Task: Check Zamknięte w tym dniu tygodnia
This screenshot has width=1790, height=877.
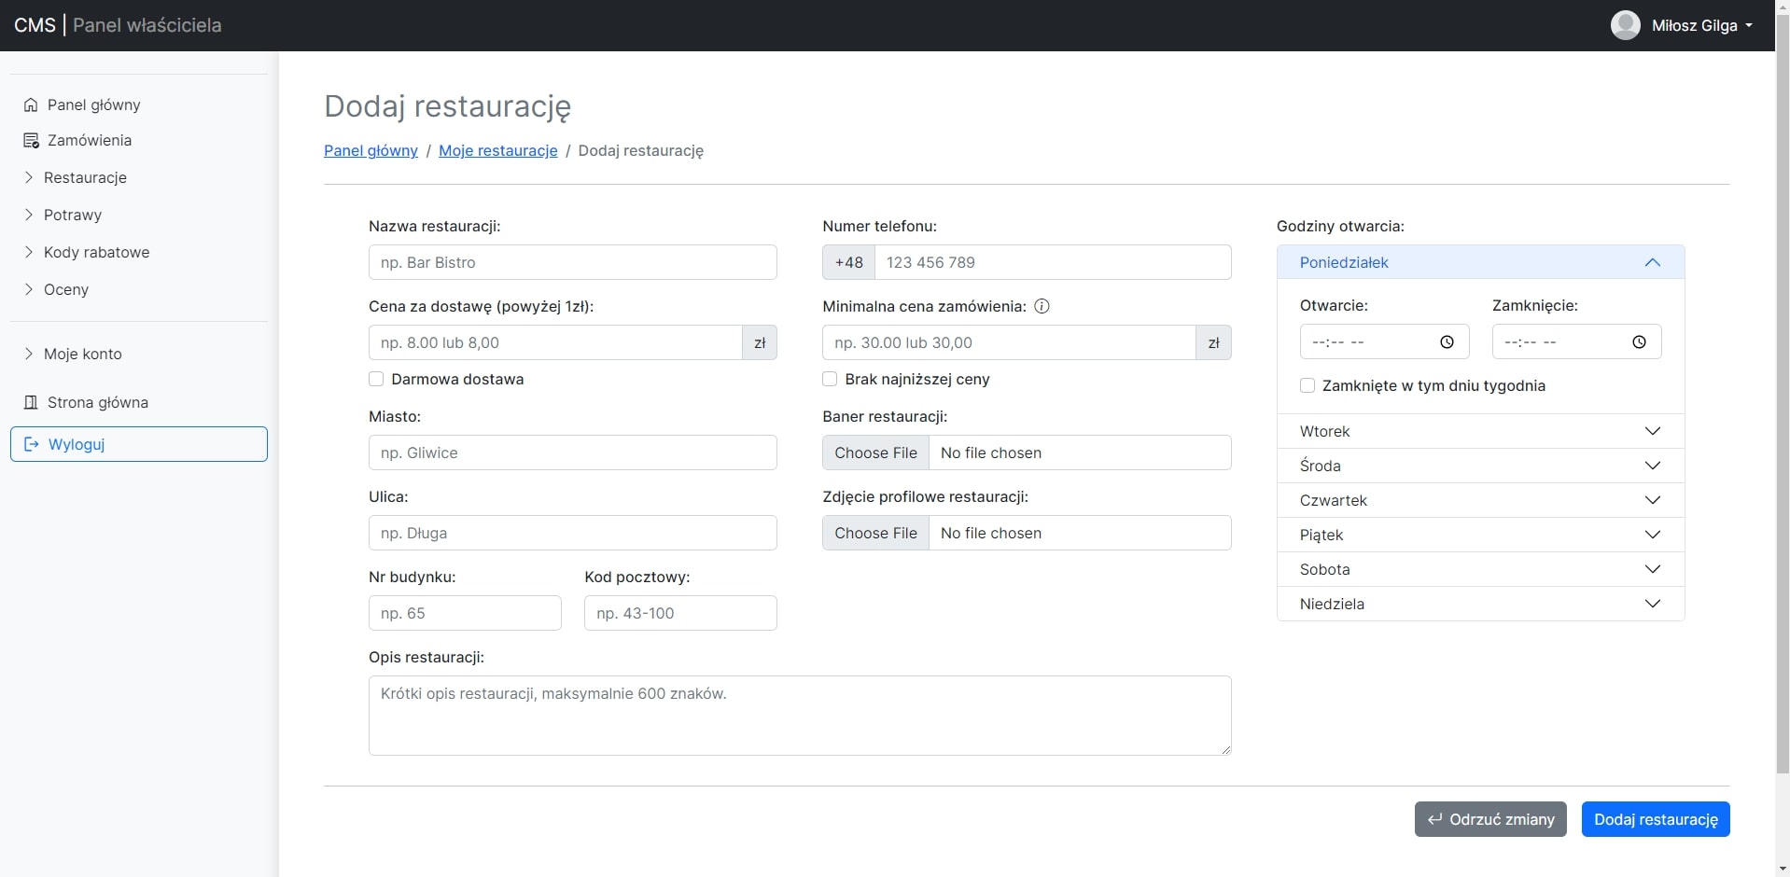Action: tap(1308, 385)
